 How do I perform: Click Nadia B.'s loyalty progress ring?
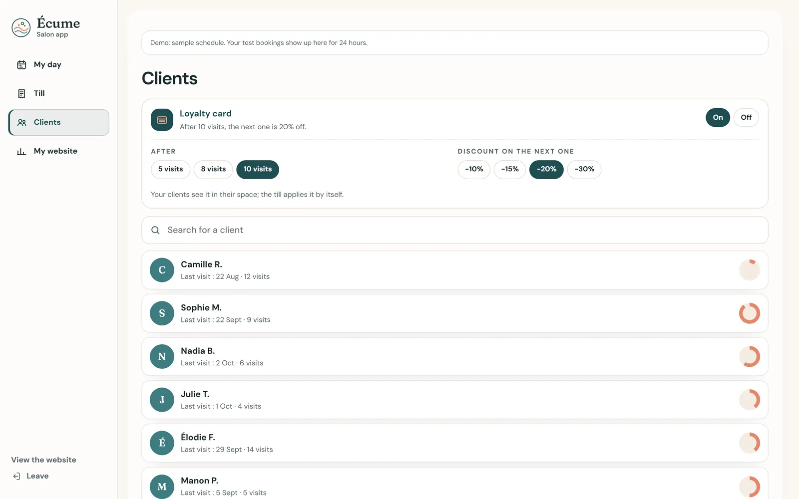coord(750,357)
